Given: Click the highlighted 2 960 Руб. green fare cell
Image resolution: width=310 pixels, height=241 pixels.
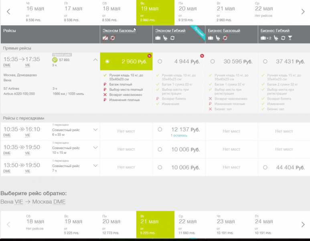Looking at the screenshot, I should click(x=126, y=61).
